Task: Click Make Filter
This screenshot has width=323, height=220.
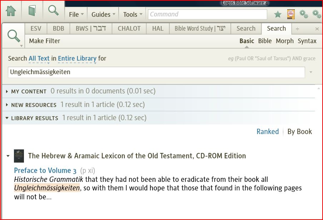Action: point(45,41)
